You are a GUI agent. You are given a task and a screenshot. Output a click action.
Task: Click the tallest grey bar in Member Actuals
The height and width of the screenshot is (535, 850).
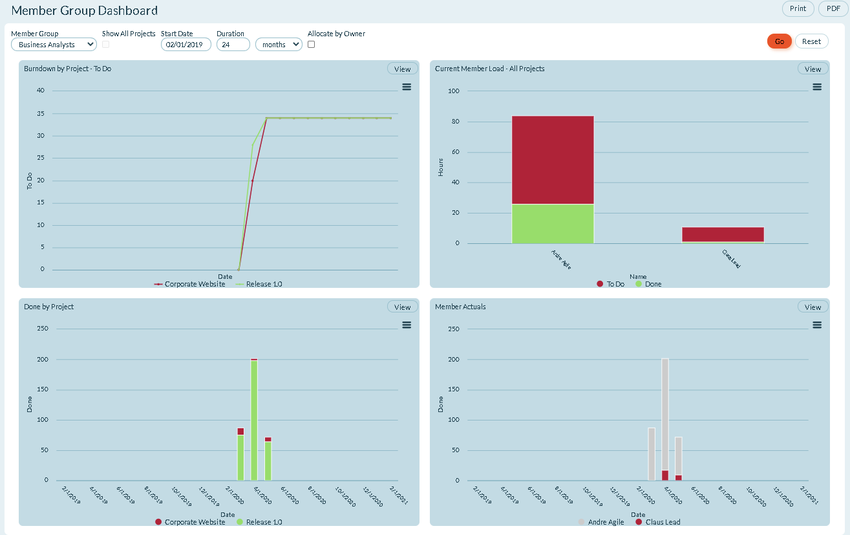pyautogui.click(x=665, y=414)
